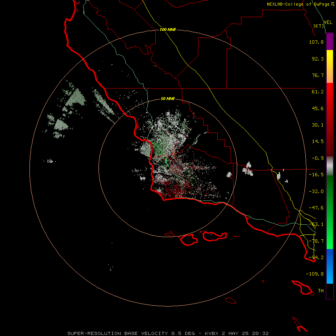The image size is (336, 336).
Task: Click the 50 NMI range ring label
Action: [x=168, y=99]
